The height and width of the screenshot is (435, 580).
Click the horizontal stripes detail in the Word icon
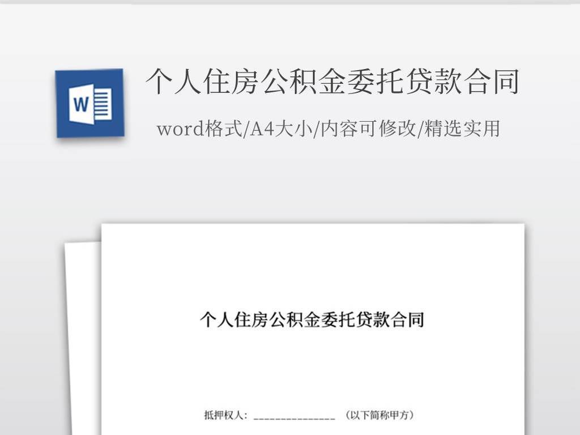[102, 108]
